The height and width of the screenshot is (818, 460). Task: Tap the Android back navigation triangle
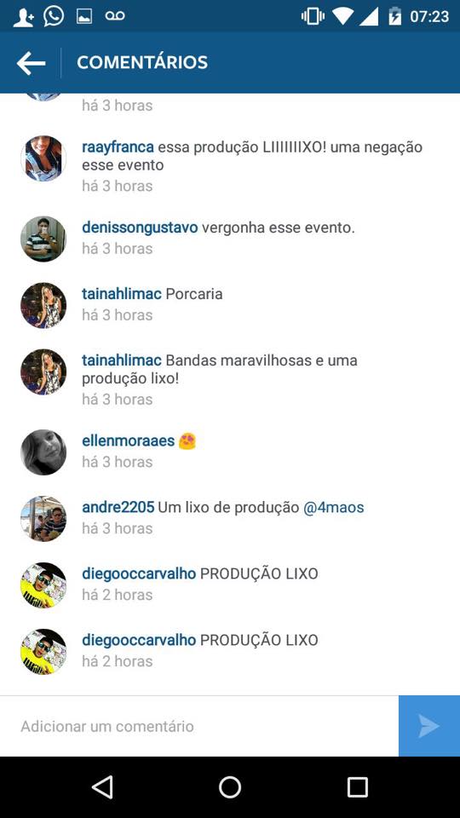tap(102, 786)
